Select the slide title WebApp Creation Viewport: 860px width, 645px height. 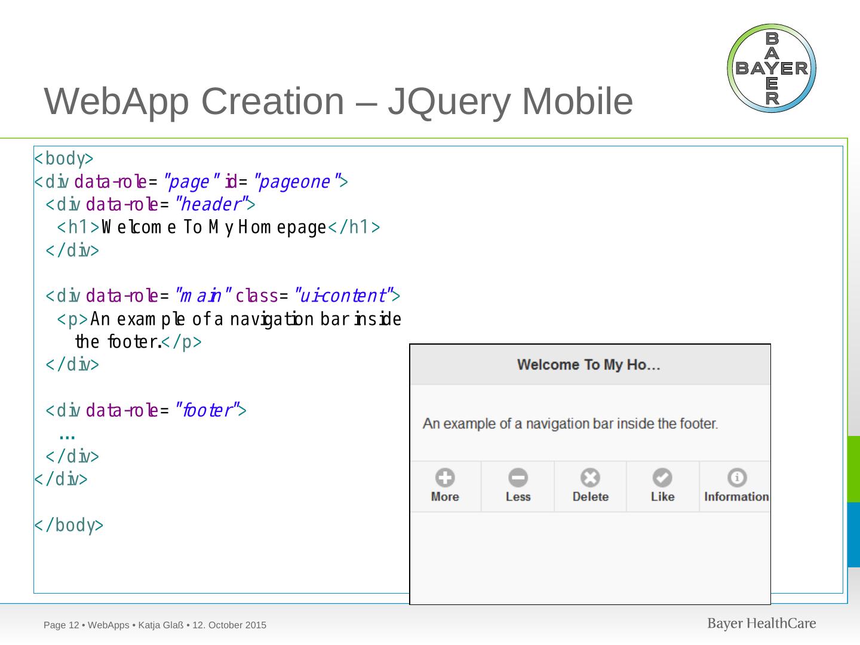[x=339, y=101]
